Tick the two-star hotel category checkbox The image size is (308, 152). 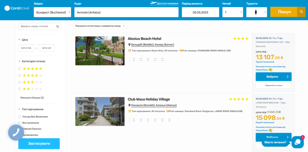[20, 89]
